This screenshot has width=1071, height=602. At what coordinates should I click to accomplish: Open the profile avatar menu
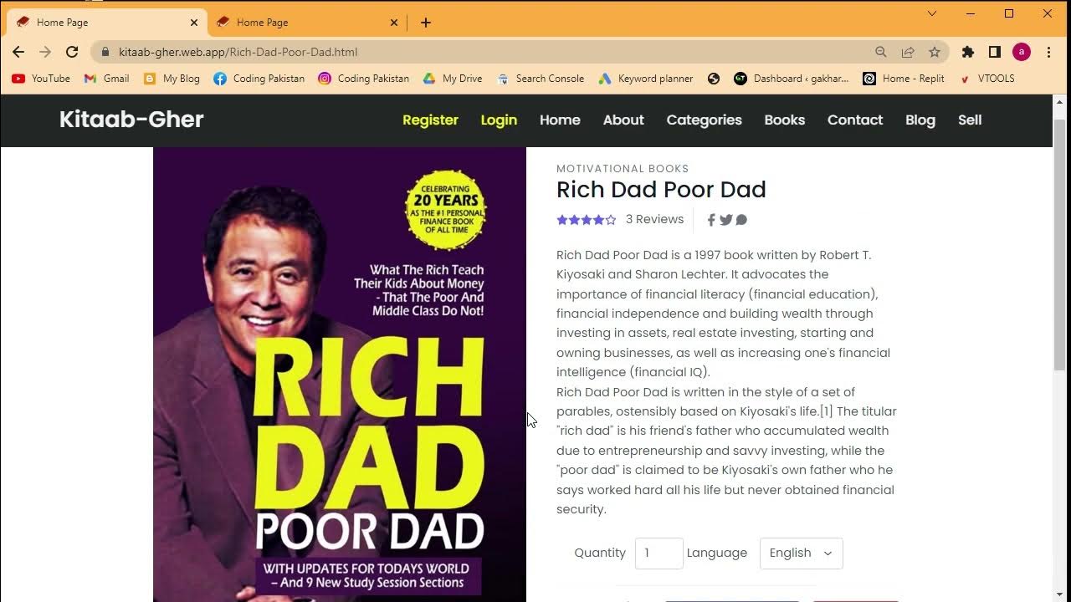tap(1022, 52)
